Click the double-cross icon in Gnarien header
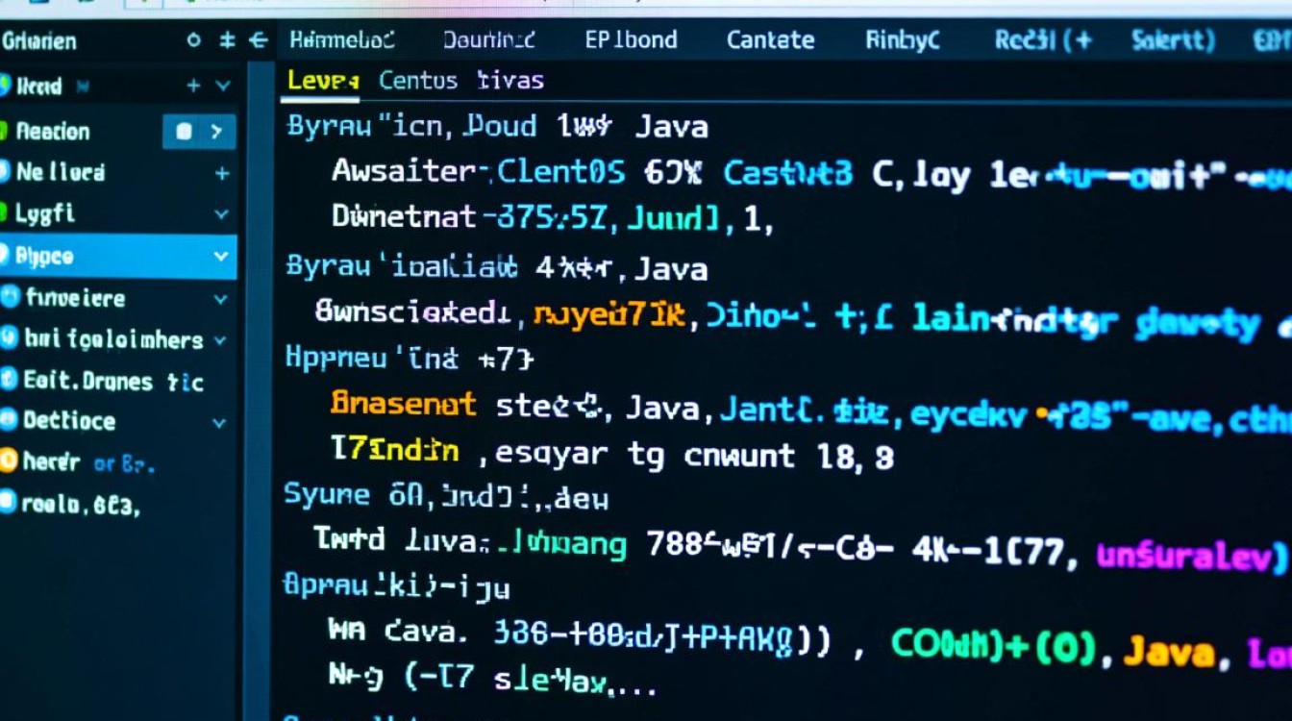Screen dimensions: 1292x721 [227, 40]
